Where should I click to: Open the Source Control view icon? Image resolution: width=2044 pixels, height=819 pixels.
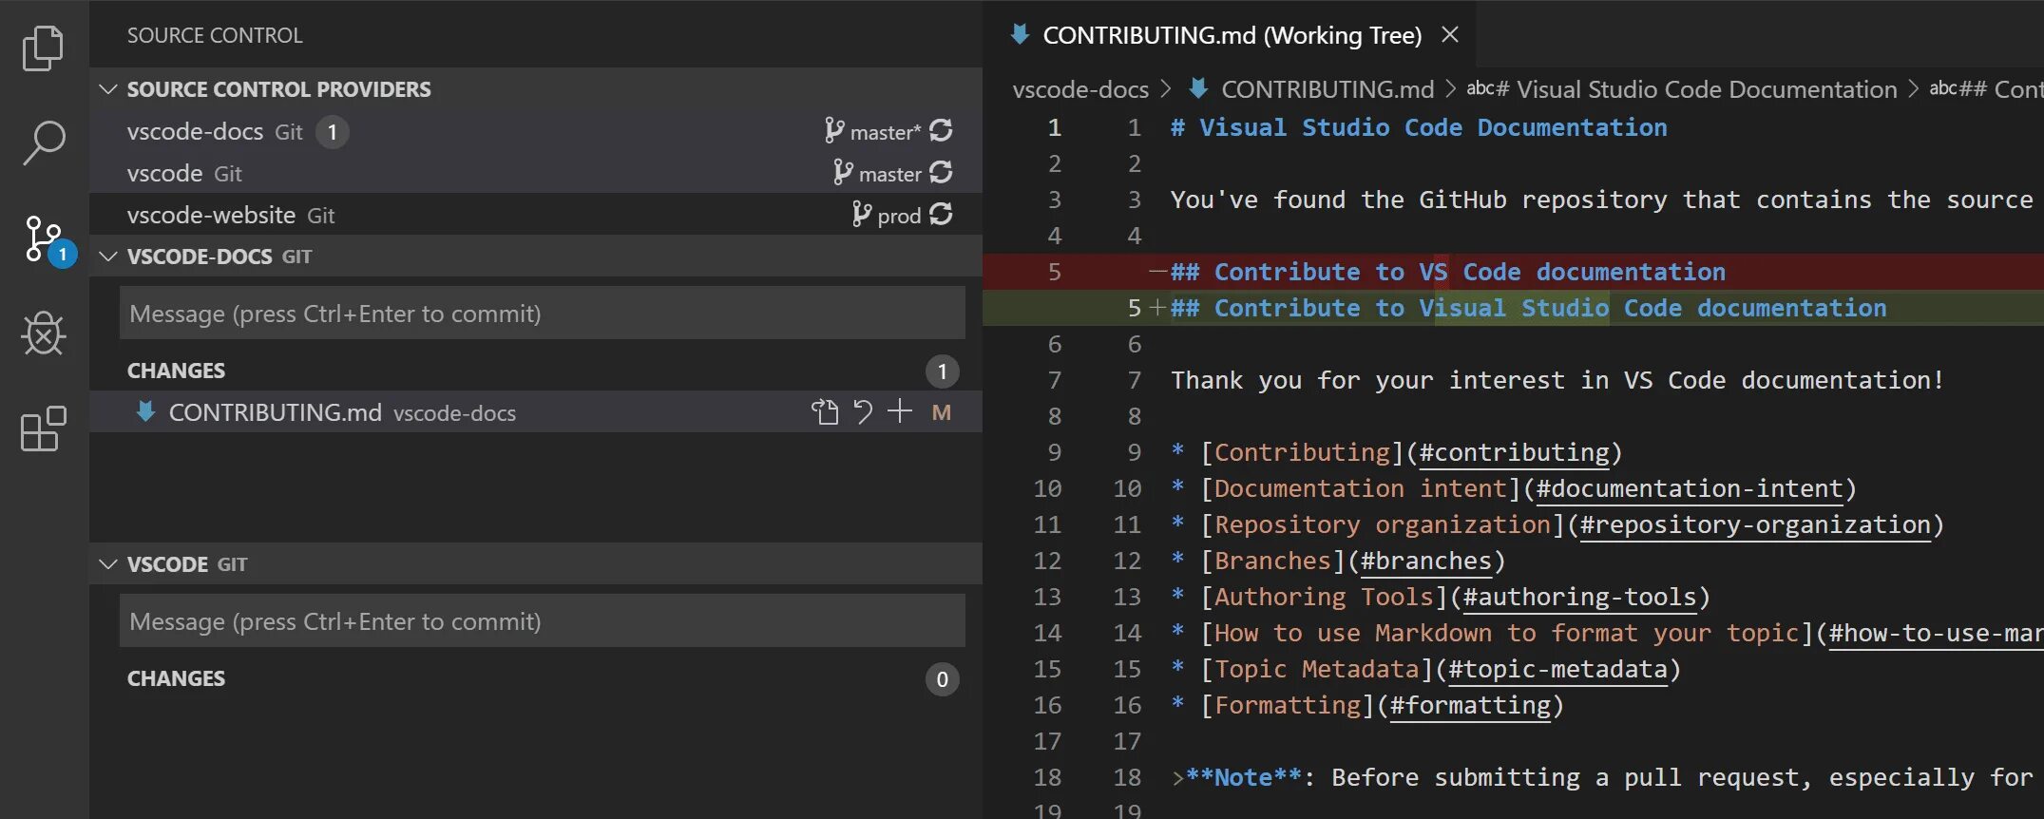pos(43,238)
